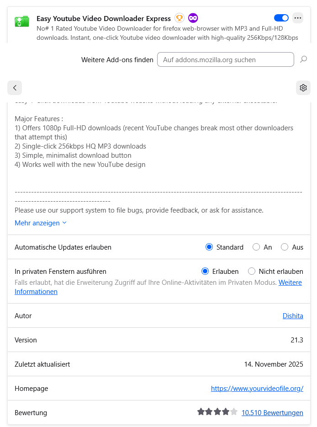Screen dimensions: 317x427
Task: Select Standard for automatic updates
Action: pyautogui.click(x=209, y=247)
